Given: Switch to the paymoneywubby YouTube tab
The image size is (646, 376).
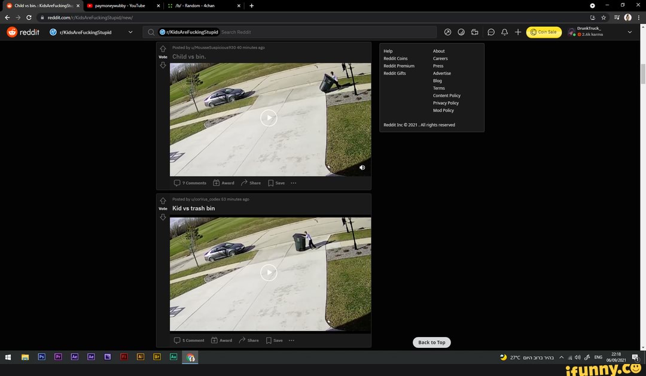Looking at the screenshot, I should 120,5.
